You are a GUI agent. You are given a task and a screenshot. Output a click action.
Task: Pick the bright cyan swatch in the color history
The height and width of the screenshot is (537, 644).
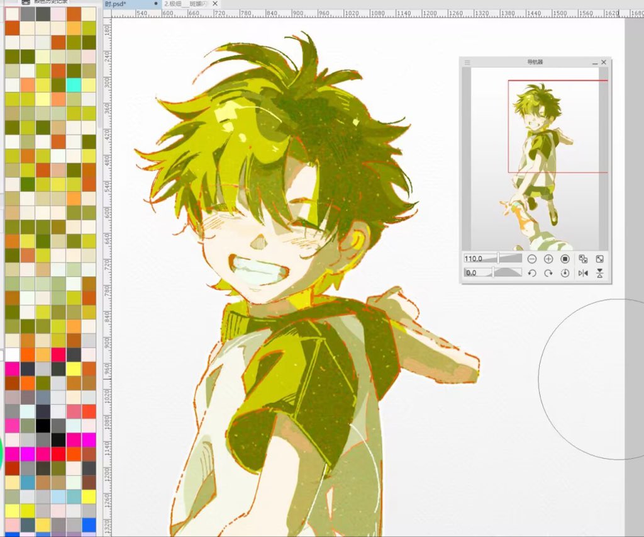(x=74, y=85)
